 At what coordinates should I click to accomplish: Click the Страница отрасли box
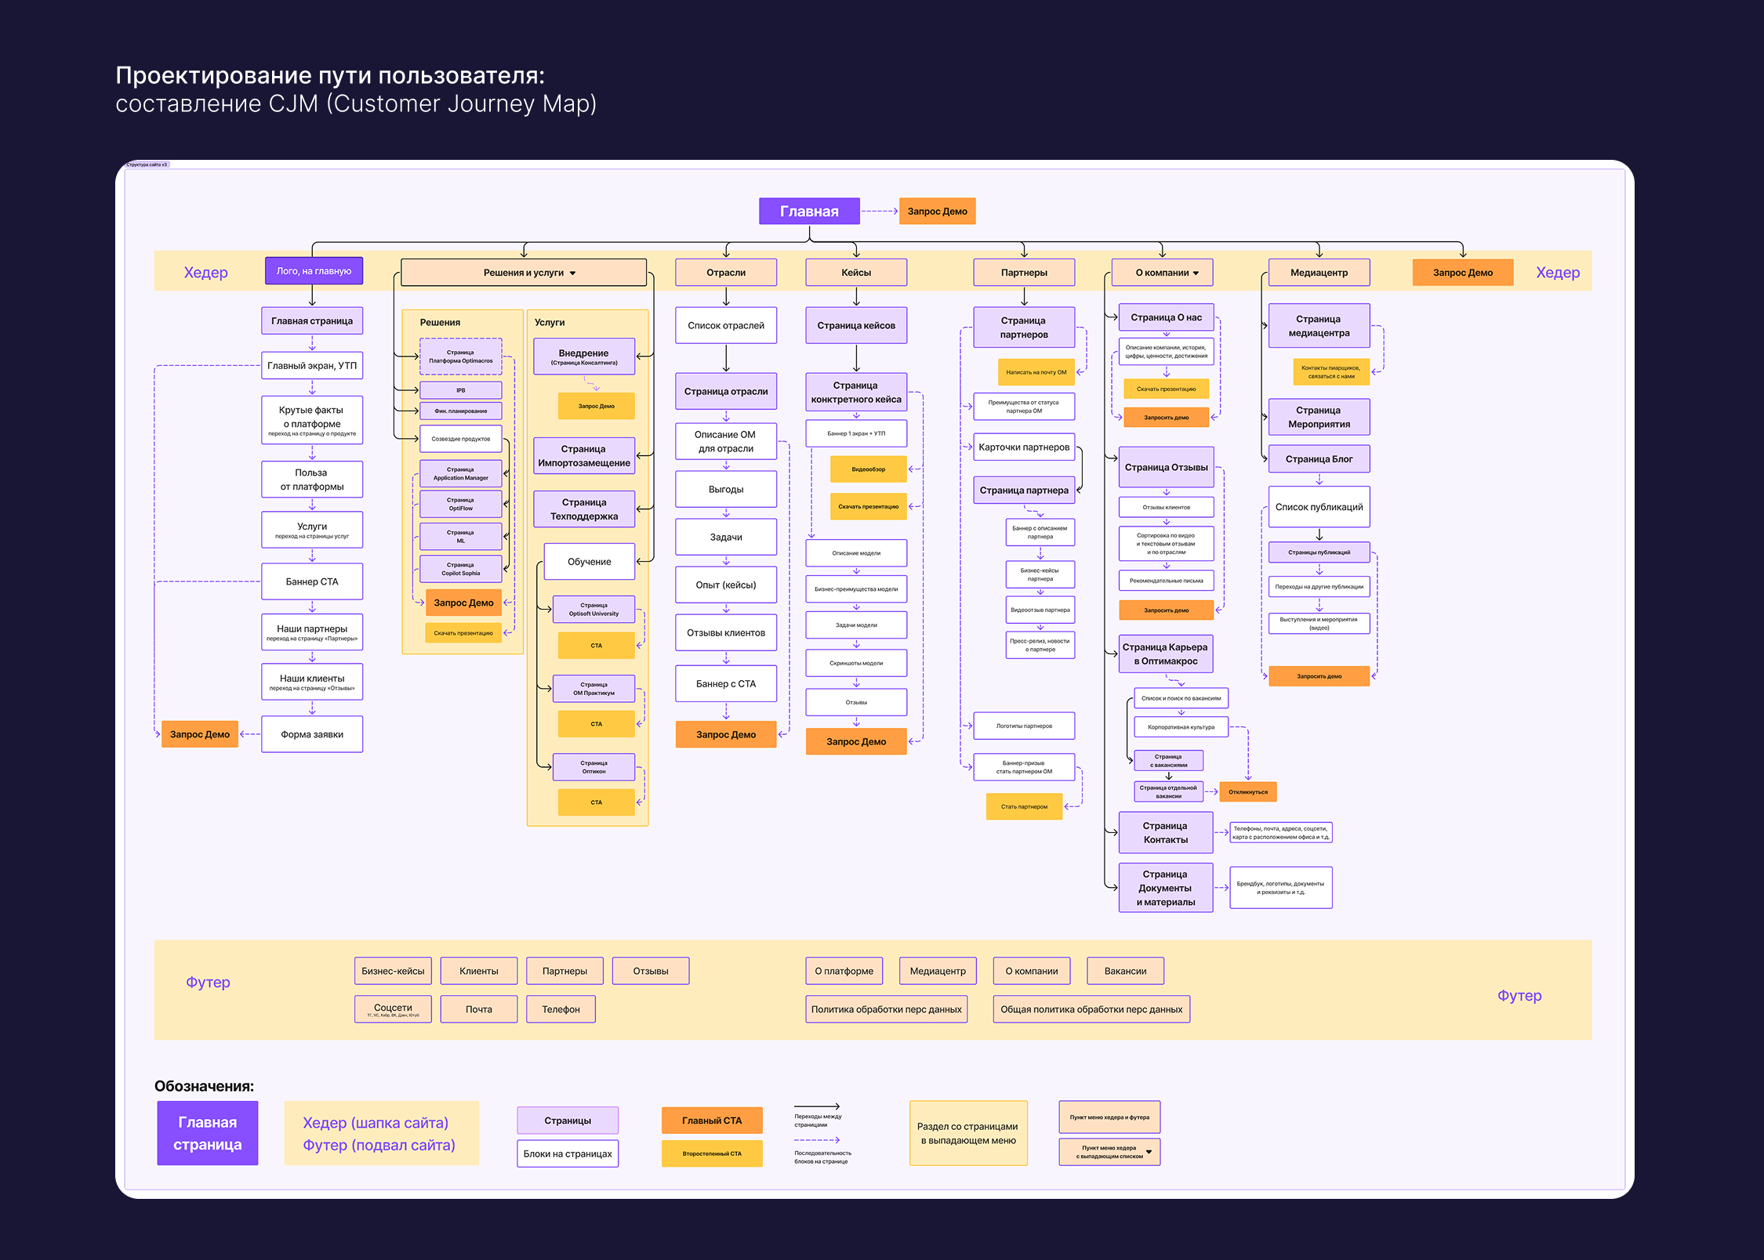726,391
